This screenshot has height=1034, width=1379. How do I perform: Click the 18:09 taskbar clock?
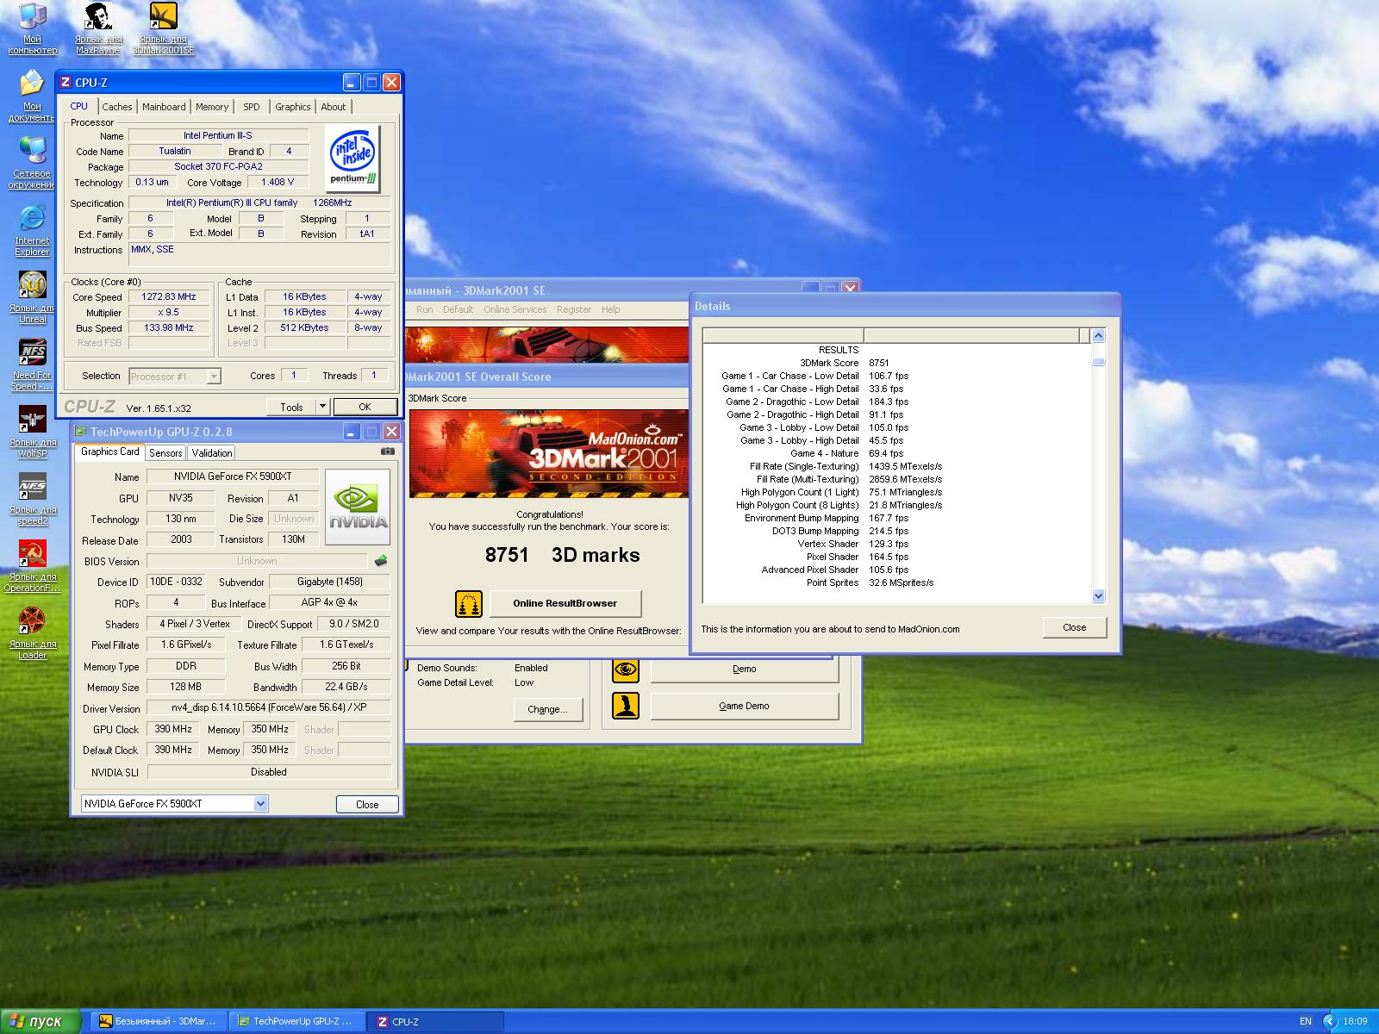(1355, 1021)
